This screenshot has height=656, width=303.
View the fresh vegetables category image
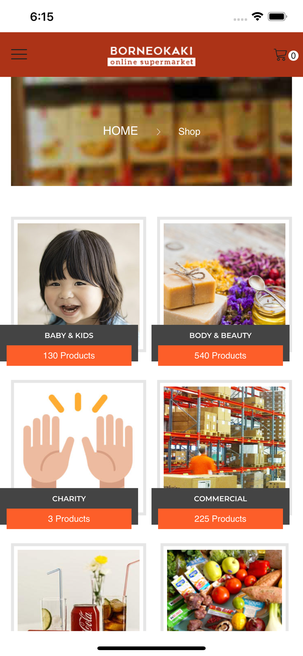click(x=224, y=590)
